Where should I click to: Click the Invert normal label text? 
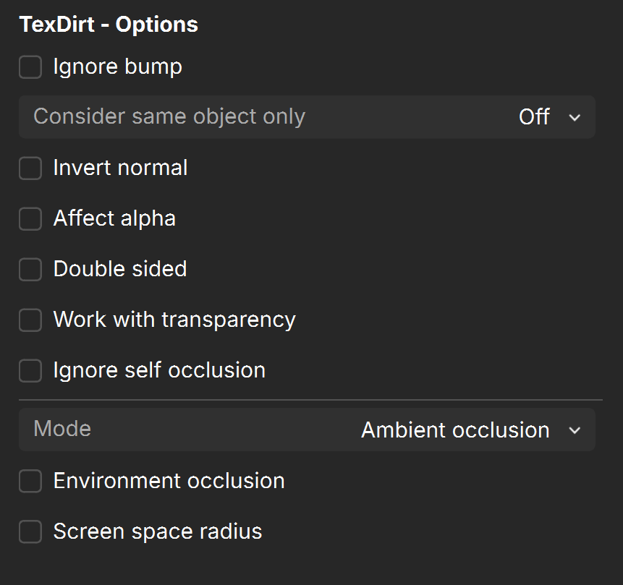point(120,168)
